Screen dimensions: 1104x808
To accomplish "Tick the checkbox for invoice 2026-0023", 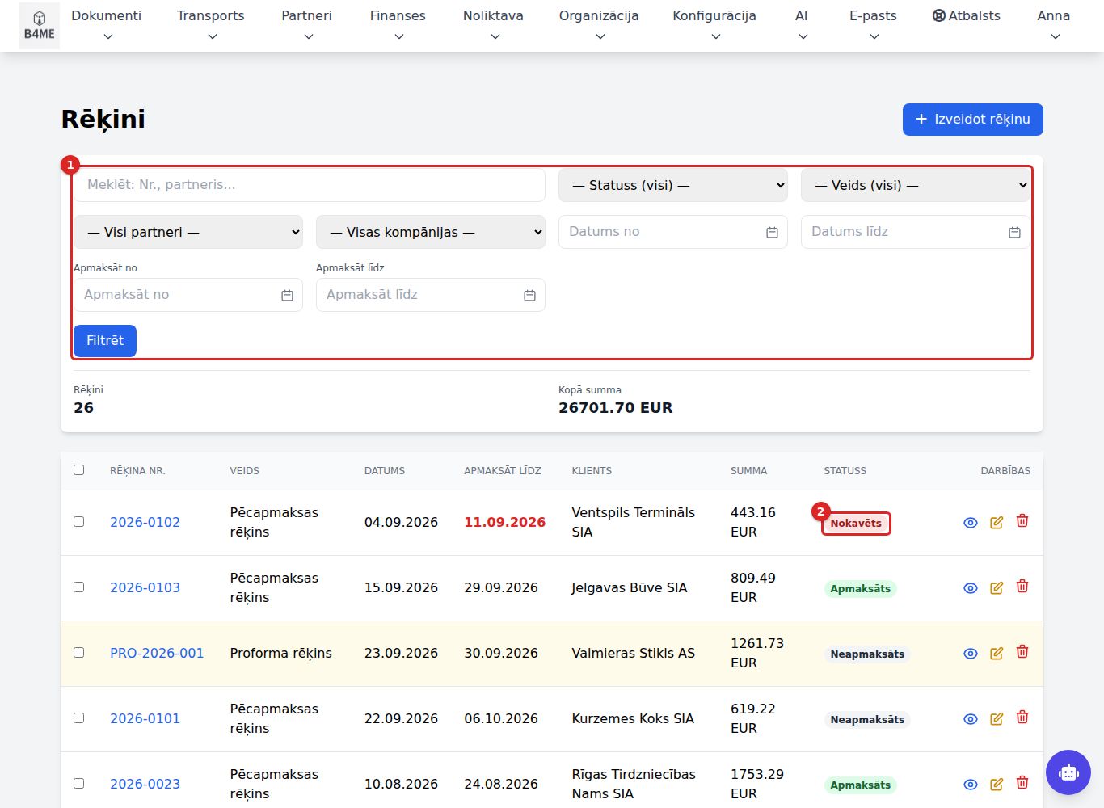I will click(x=78, y=783).
